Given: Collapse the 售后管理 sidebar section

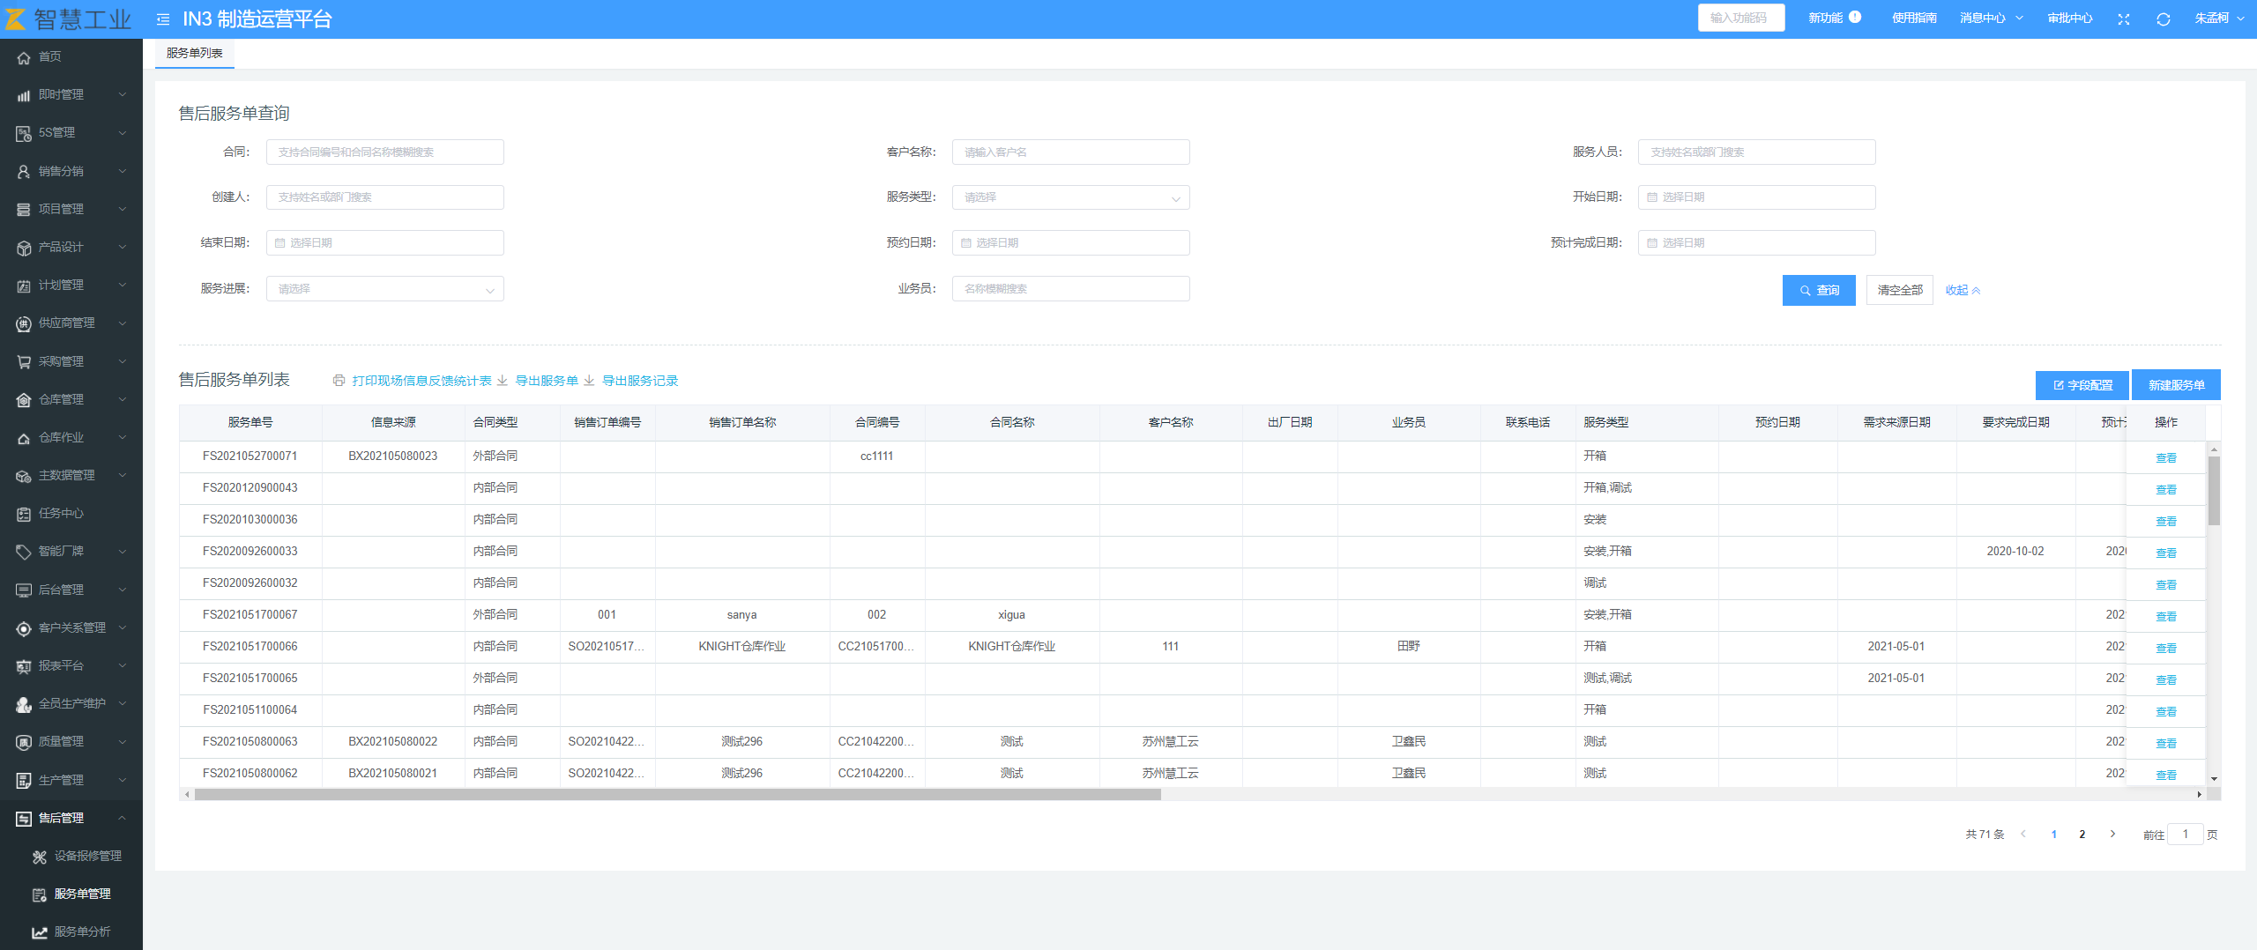Looking at the screenshot, I should coord(71,818).
